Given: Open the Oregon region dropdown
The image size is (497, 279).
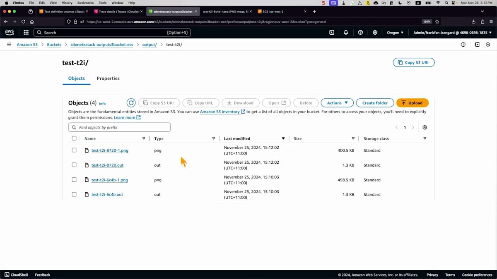Looking at the screenshot, I should coord(395,32).
